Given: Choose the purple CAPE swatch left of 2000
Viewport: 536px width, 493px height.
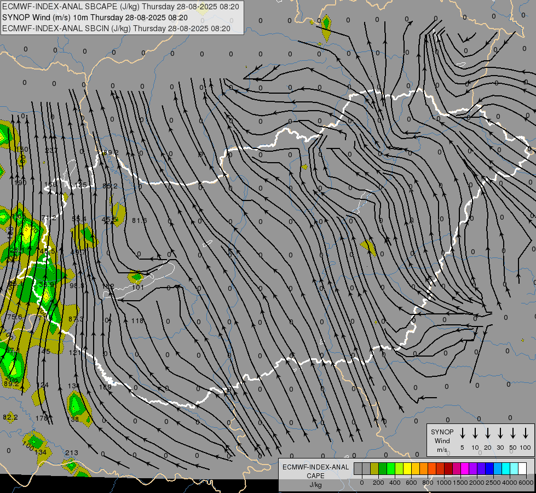Looking at the screenshot, I should 473,468.
